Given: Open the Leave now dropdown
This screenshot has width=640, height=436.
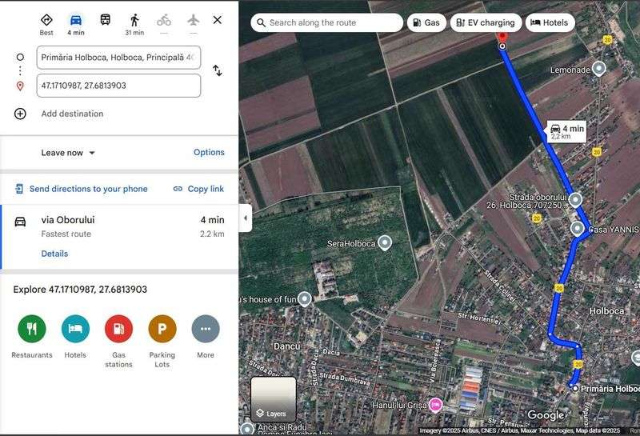Looking at the screenshot, I should pyautogui.click(x=68, y=153).
